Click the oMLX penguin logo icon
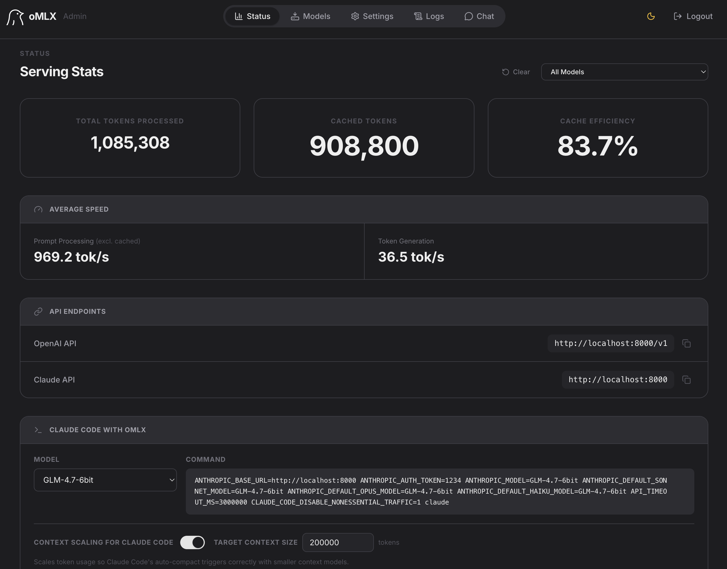727x569 pixels. [x=15, y=17]
